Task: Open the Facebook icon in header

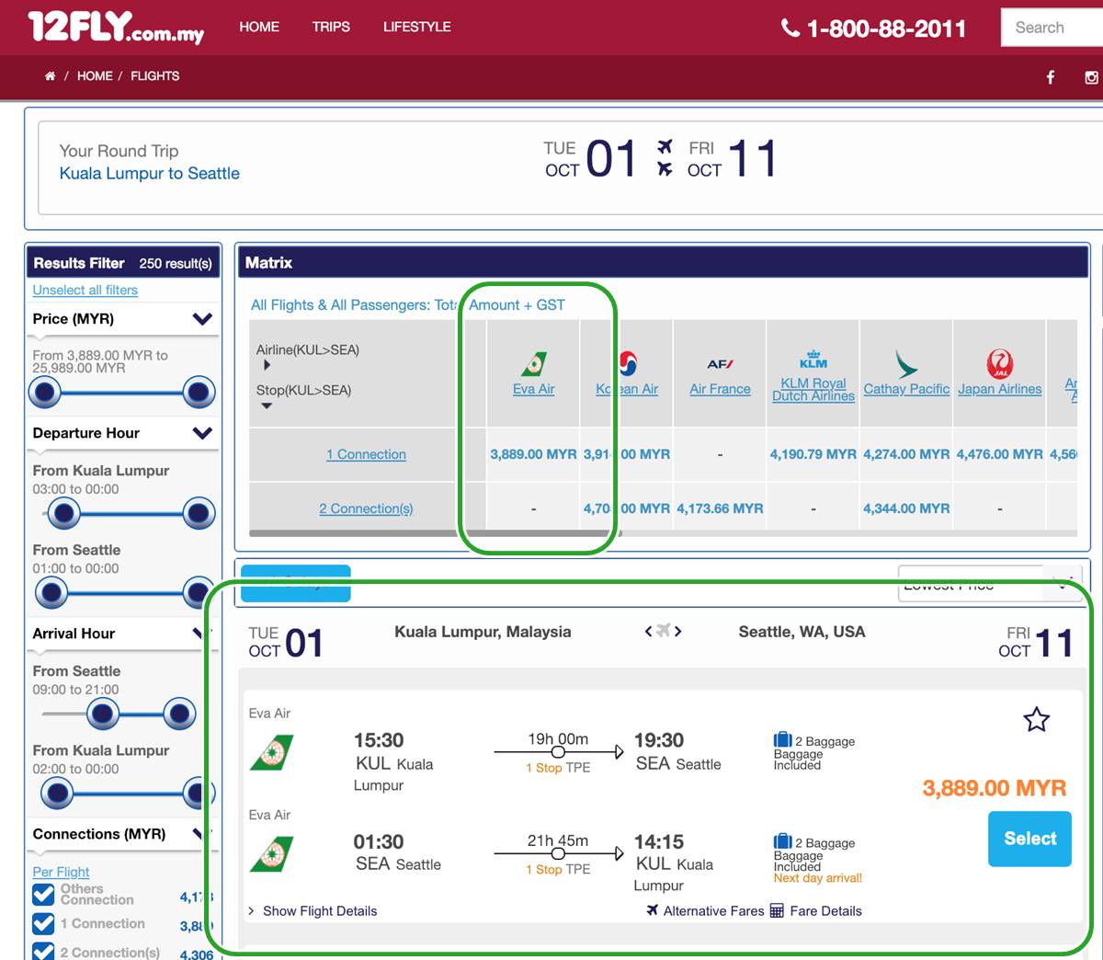Action: [x=1051, y=77]
